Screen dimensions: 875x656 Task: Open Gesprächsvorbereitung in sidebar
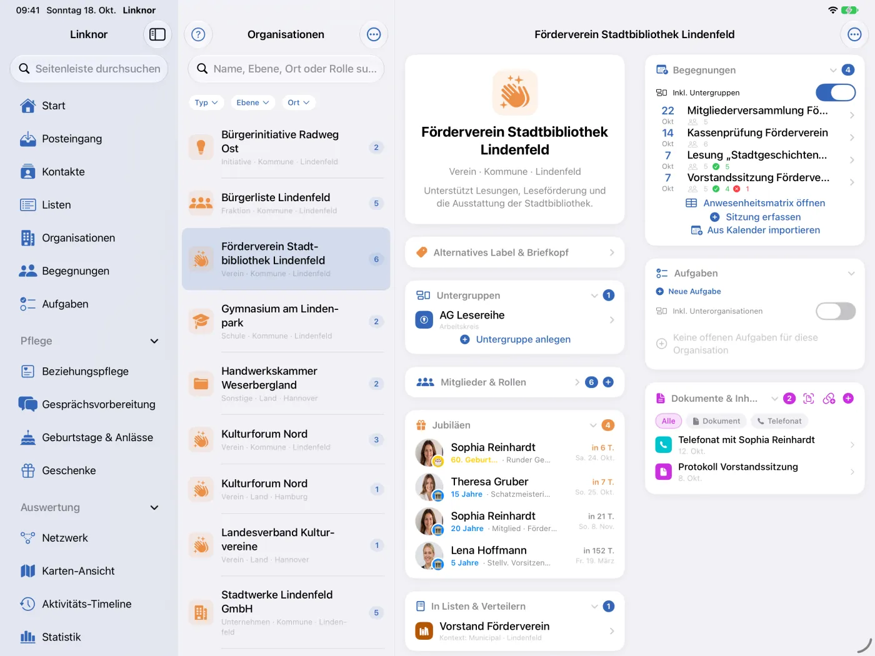89,404
